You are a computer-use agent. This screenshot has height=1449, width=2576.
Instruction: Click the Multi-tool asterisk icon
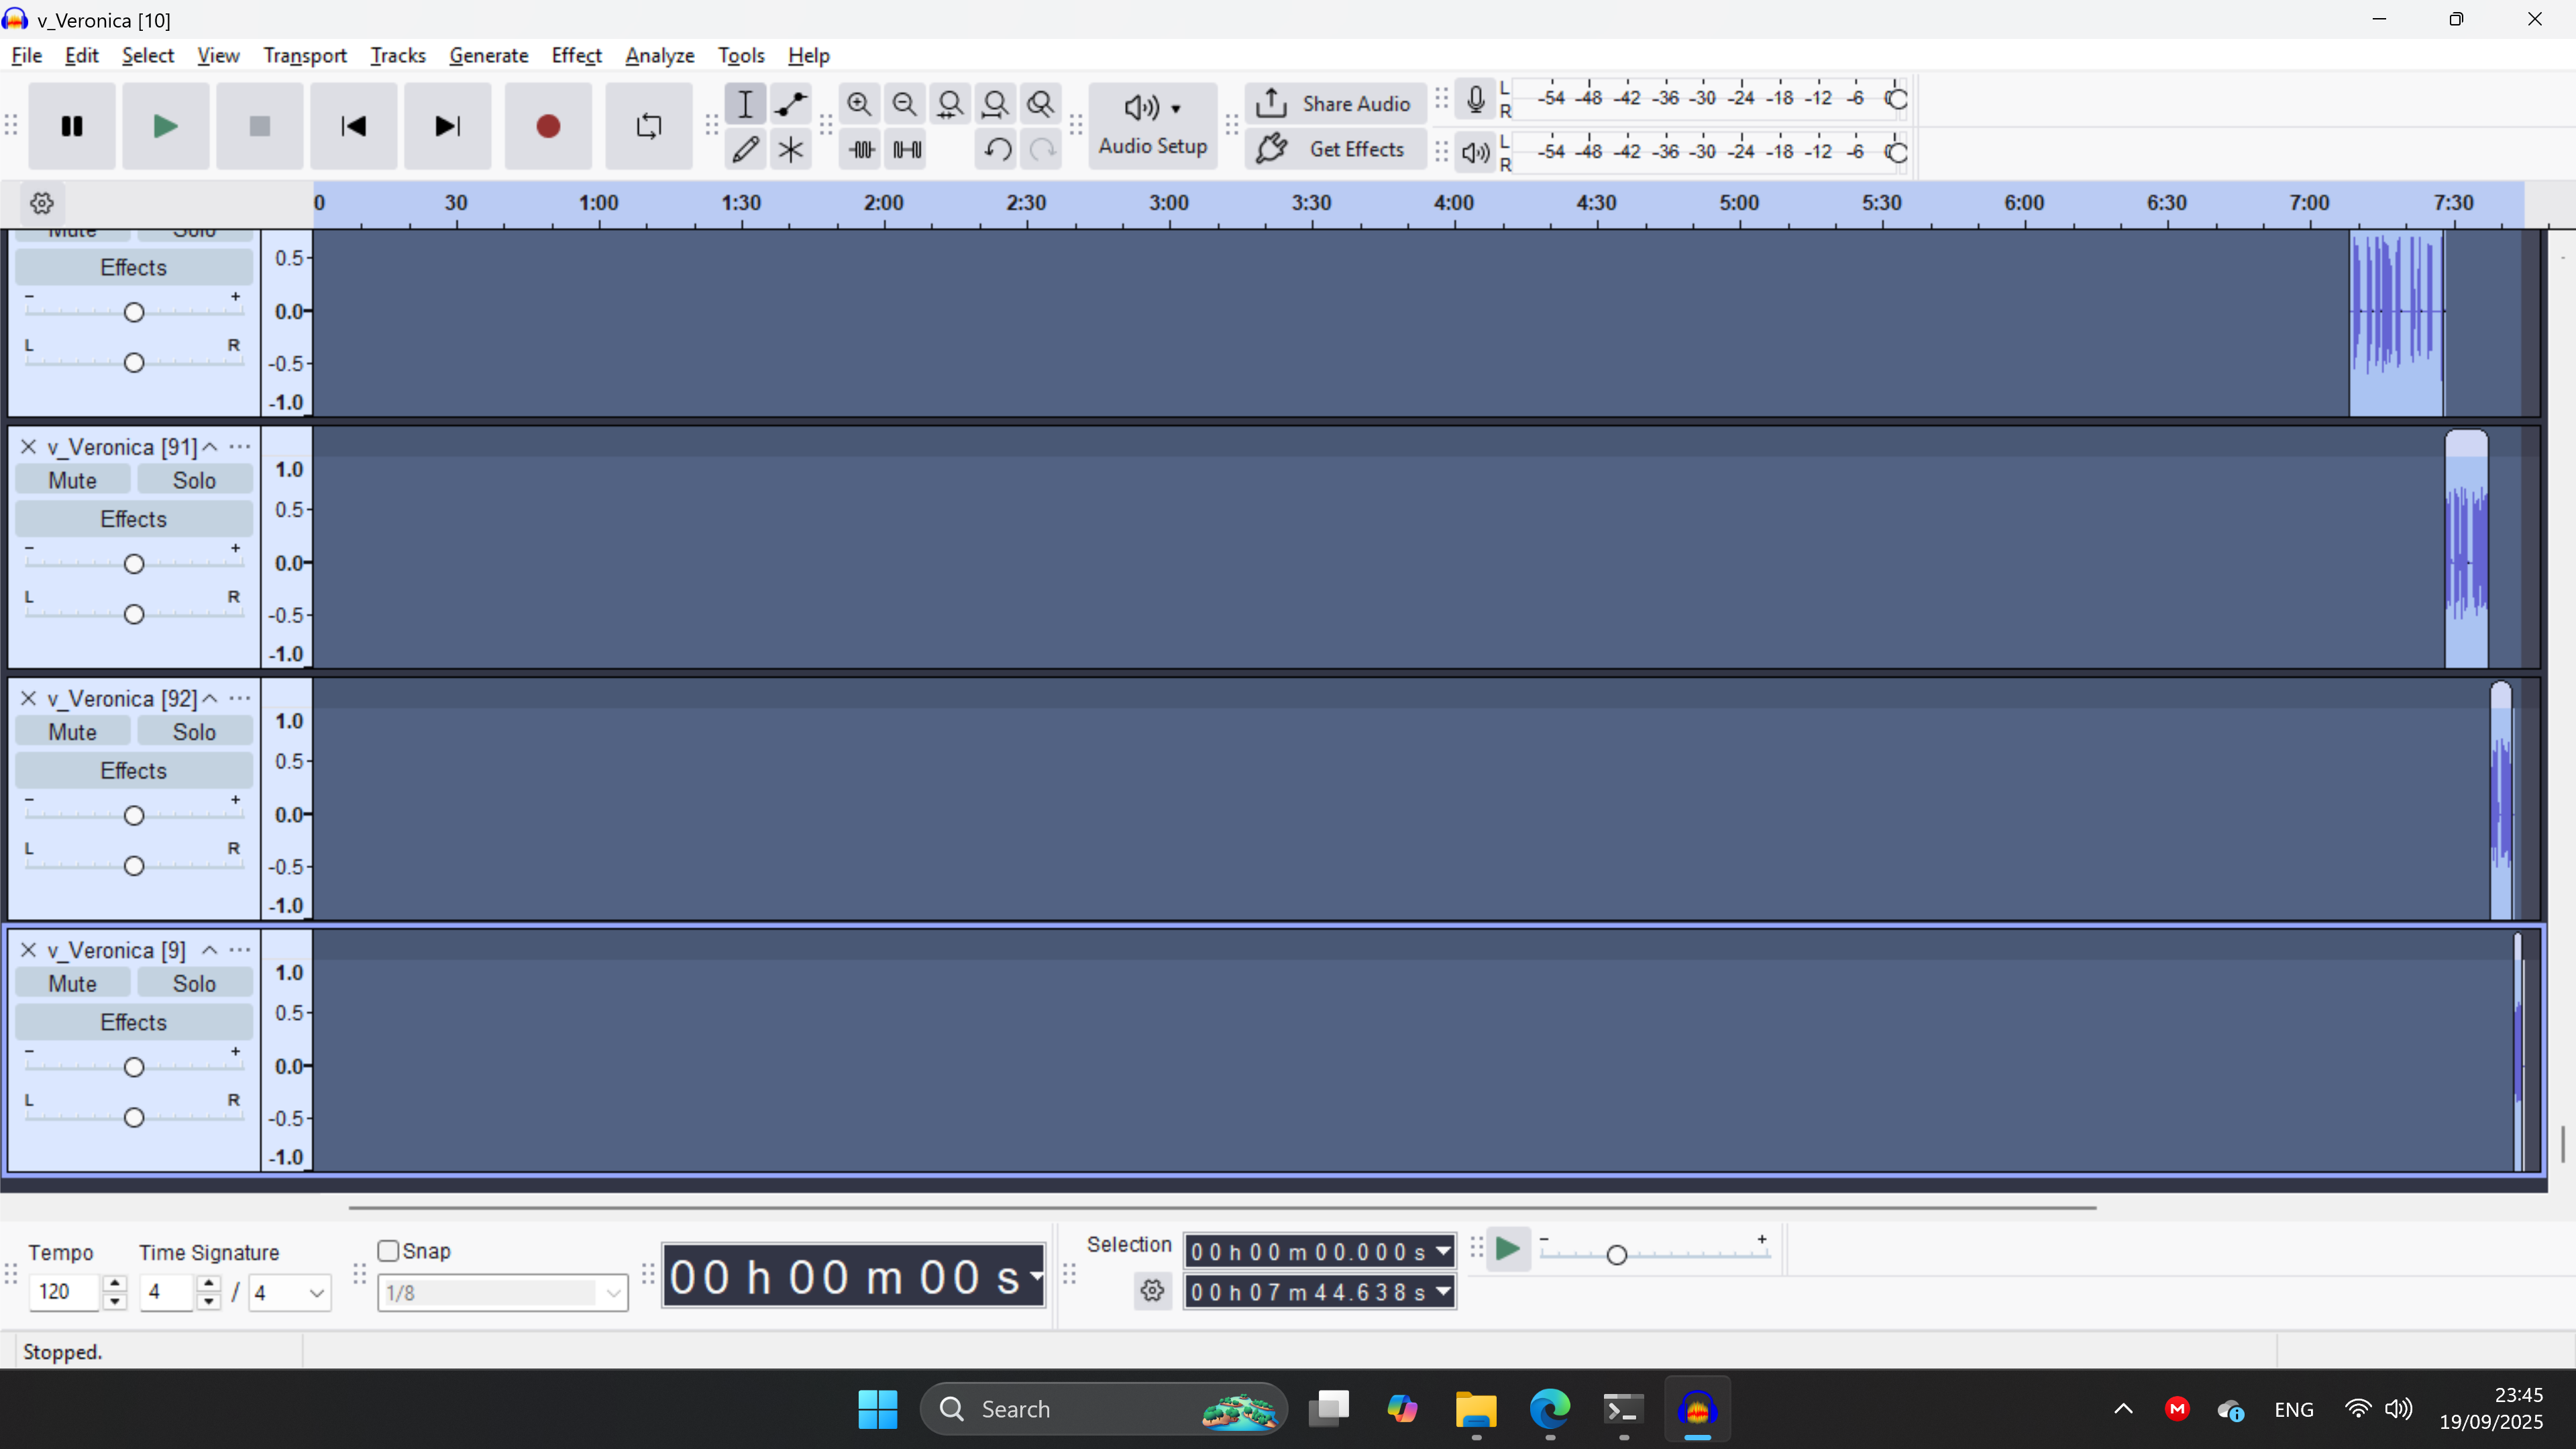790,150
